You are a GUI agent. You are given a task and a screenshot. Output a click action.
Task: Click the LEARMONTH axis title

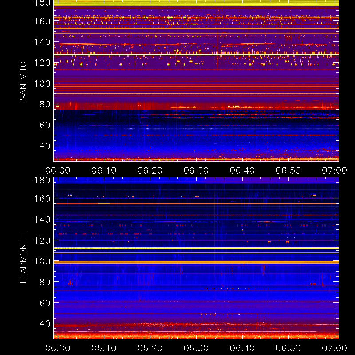point(23,258)
